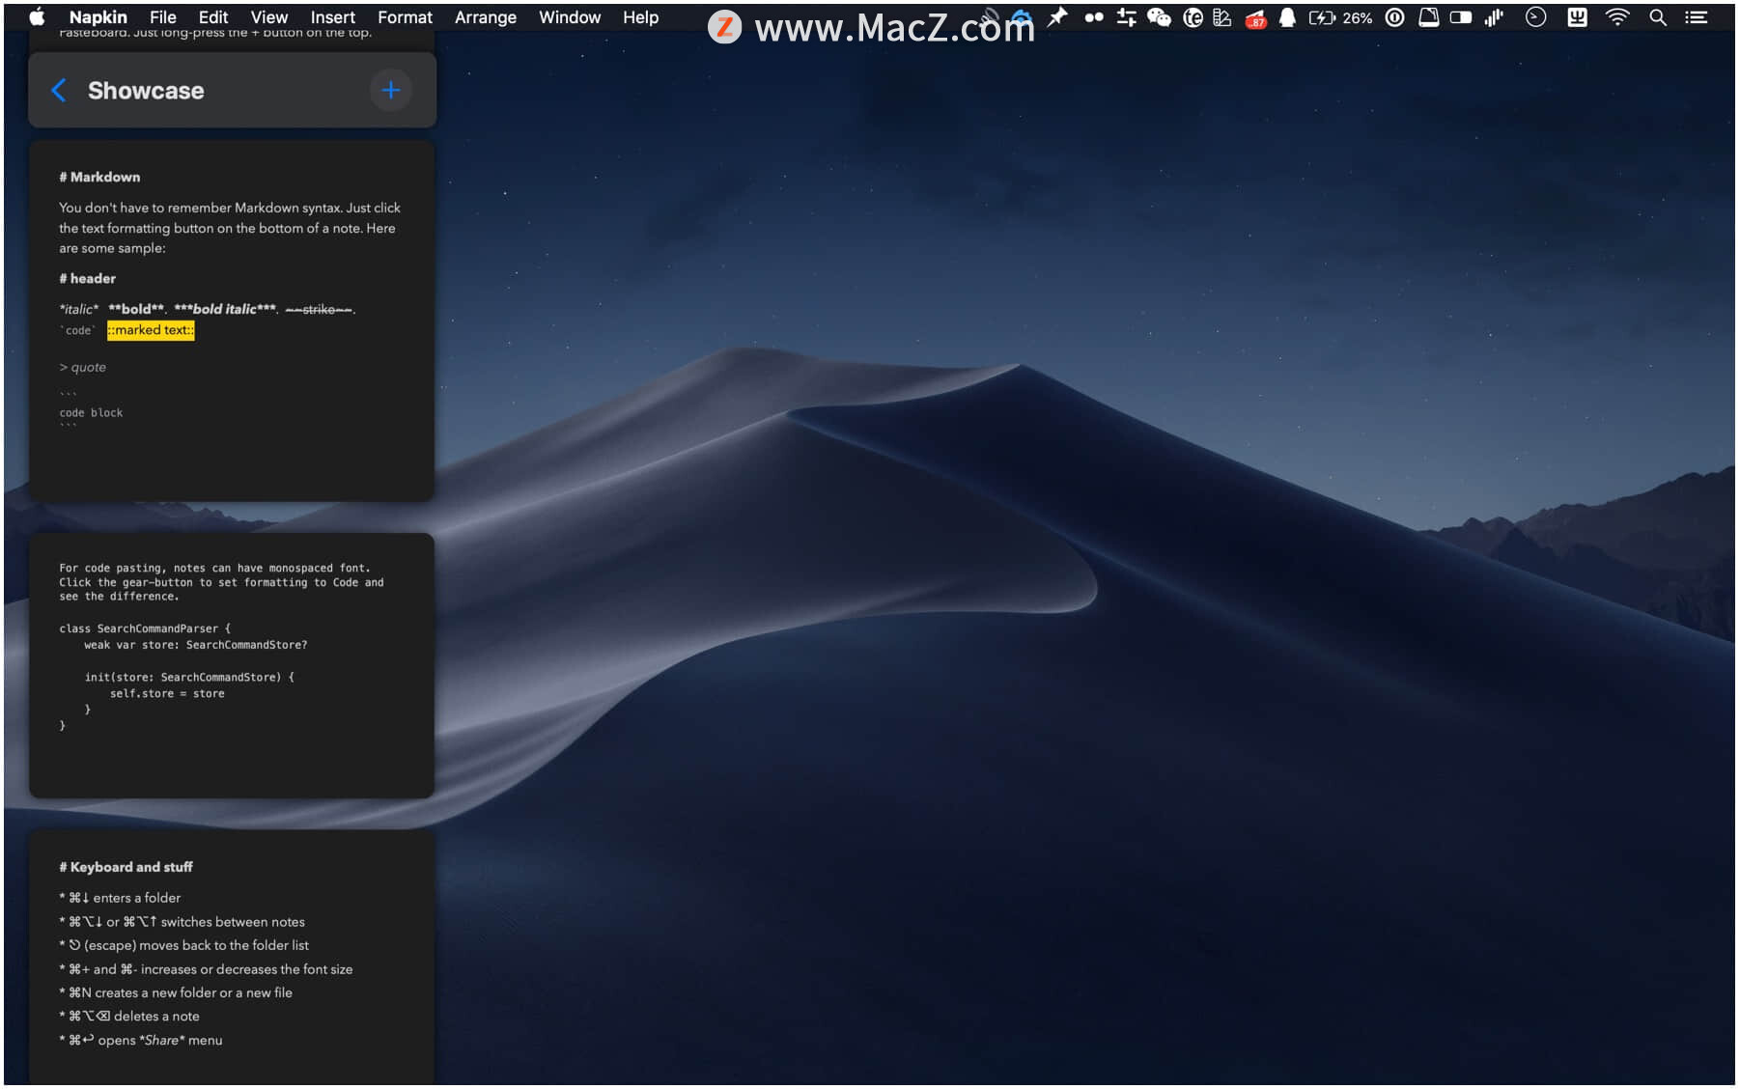
Task: Open the Arrange menu
Action: tap(485, 17)
